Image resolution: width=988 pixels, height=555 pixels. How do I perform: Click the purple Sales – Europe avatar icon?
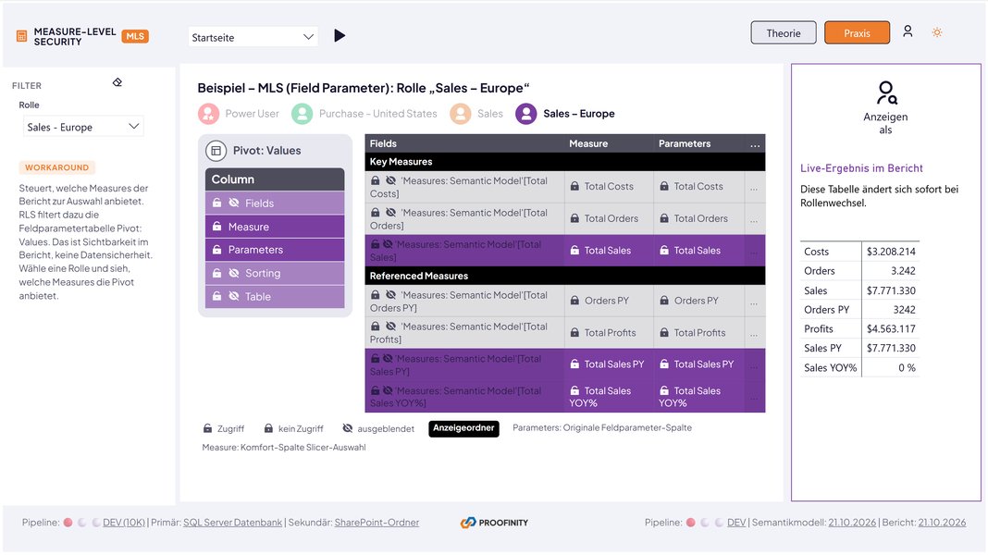point(526,114)
